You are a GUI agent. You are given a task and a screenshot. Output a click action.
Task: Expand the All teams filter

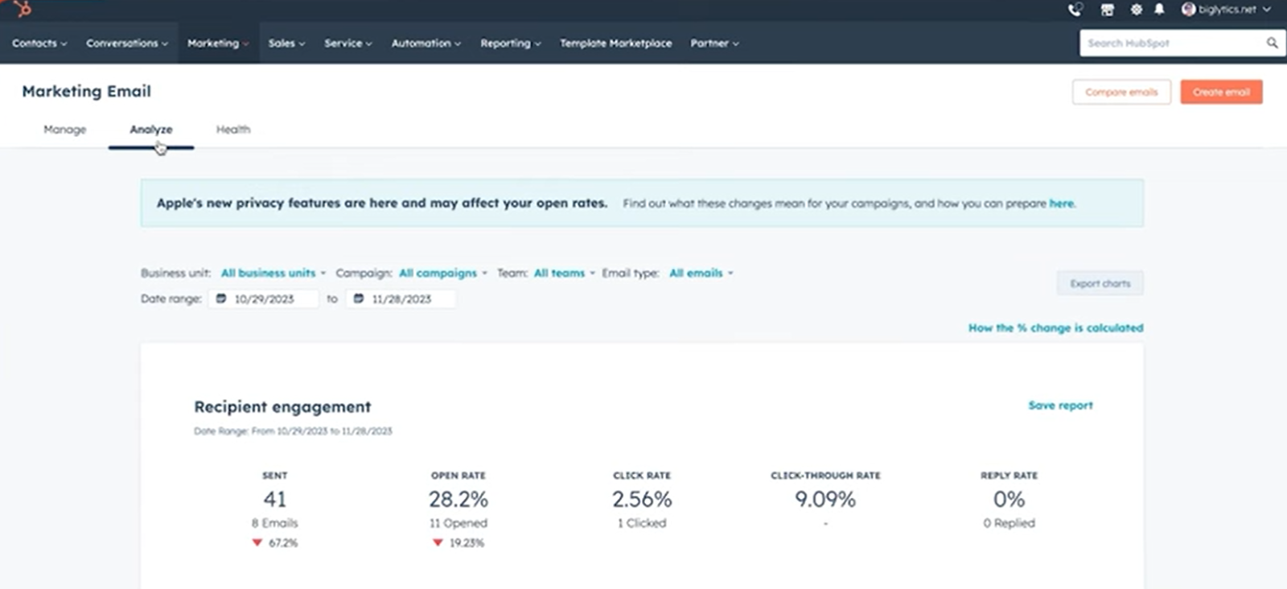click(564, 273)
